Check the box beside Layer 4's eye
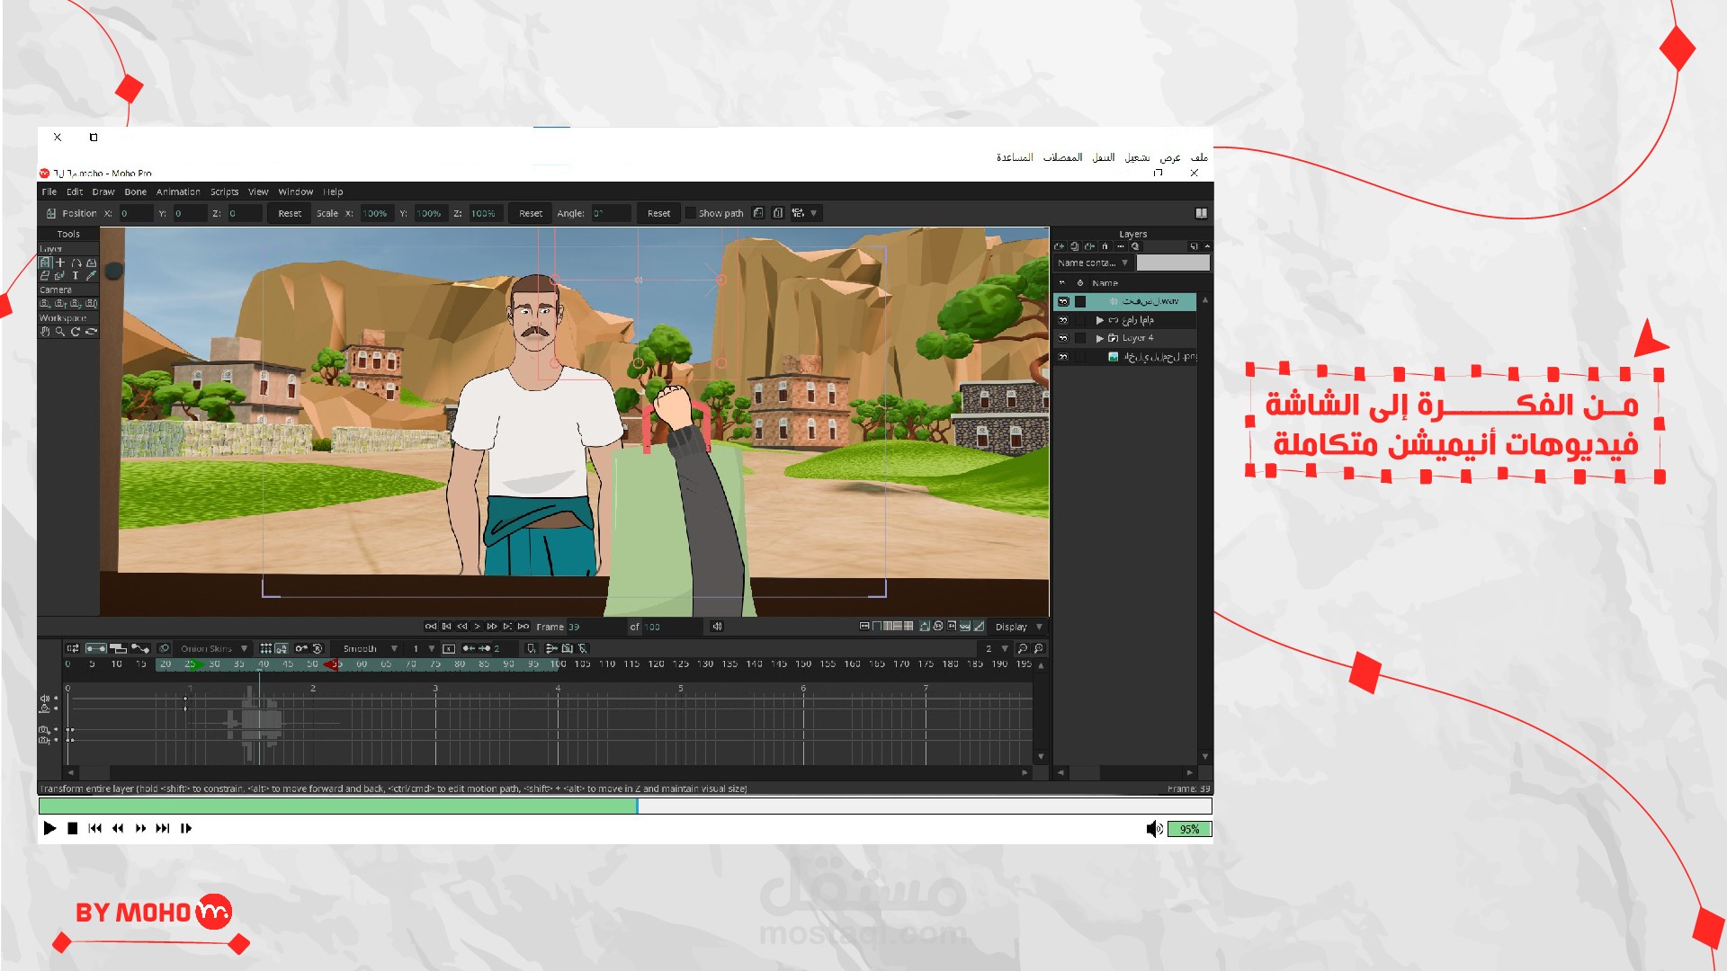 (1080, 338)
